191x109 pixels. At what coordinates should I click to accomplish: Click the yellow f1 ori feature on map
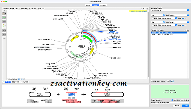[92, 51]
